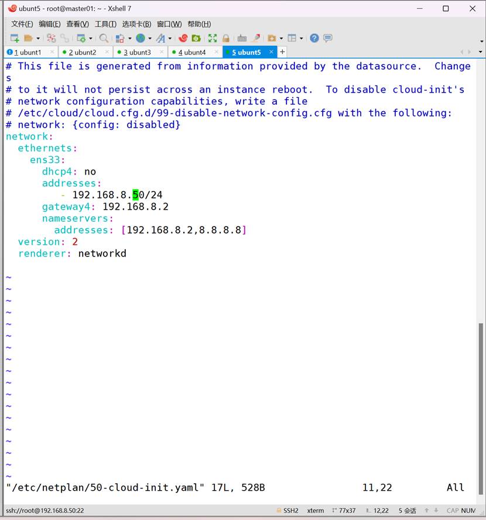This screenshot has width=486, height=520.
Task: Expand the layout dropdown arrow
Action: pos(301,39)
